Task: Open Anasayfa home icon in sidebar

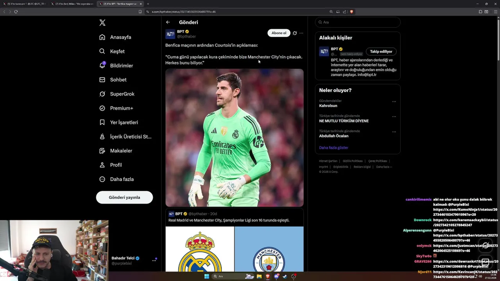Action: point(102,37)
